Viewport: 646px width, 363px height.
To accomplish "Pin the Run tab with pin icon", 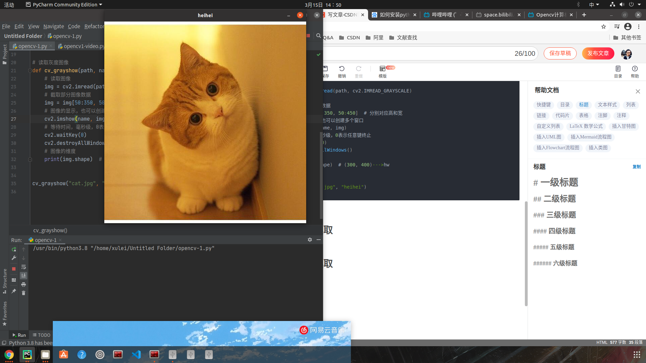I will click(14, 291).
